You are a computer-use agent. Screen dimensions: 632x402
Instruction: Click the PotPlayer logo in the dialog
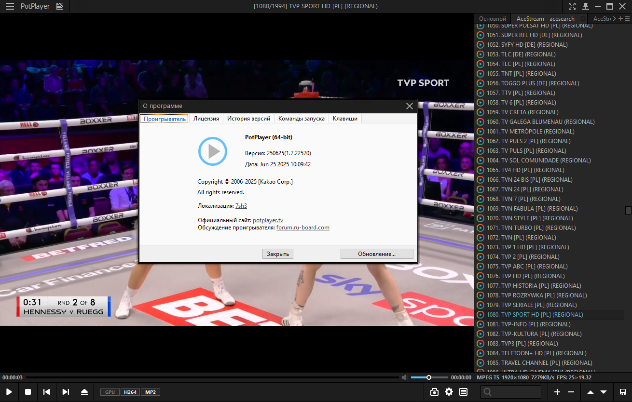213,152
